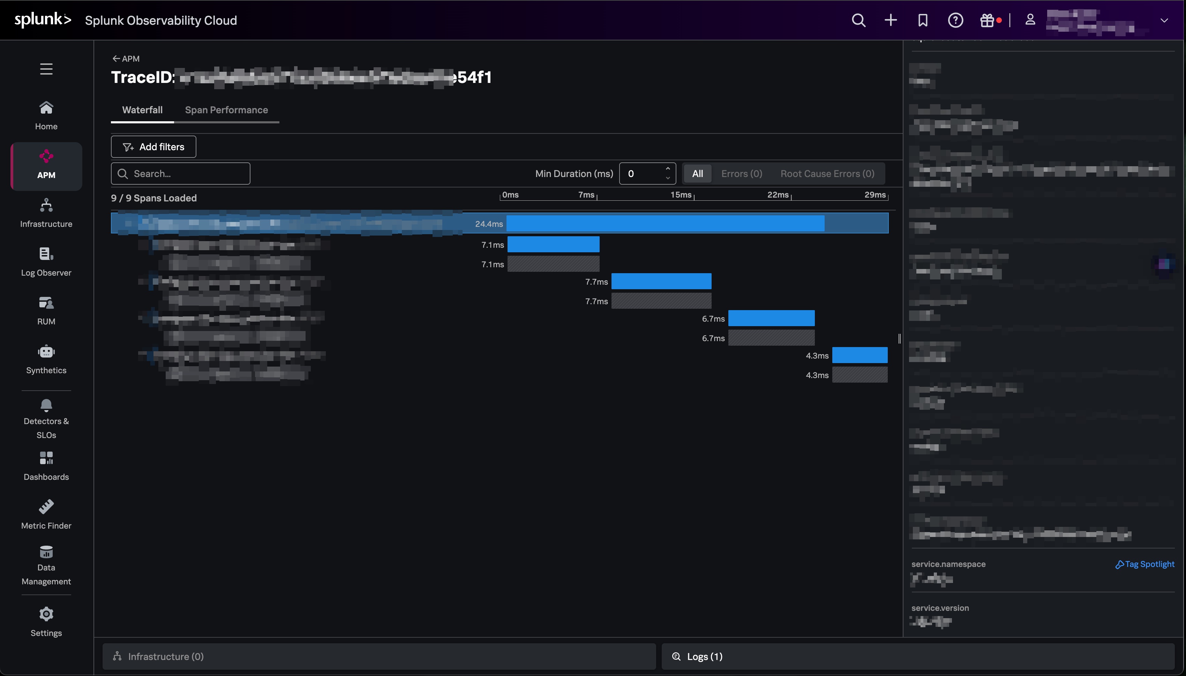Expand the user account dropdown chevron
The width and height of the screenshot is (1186, 676).
point(1164,21)
